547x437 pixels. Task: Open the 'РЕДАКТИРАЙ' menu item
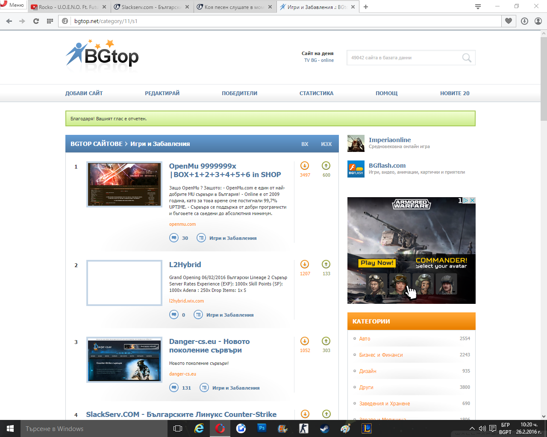(162, 93)
